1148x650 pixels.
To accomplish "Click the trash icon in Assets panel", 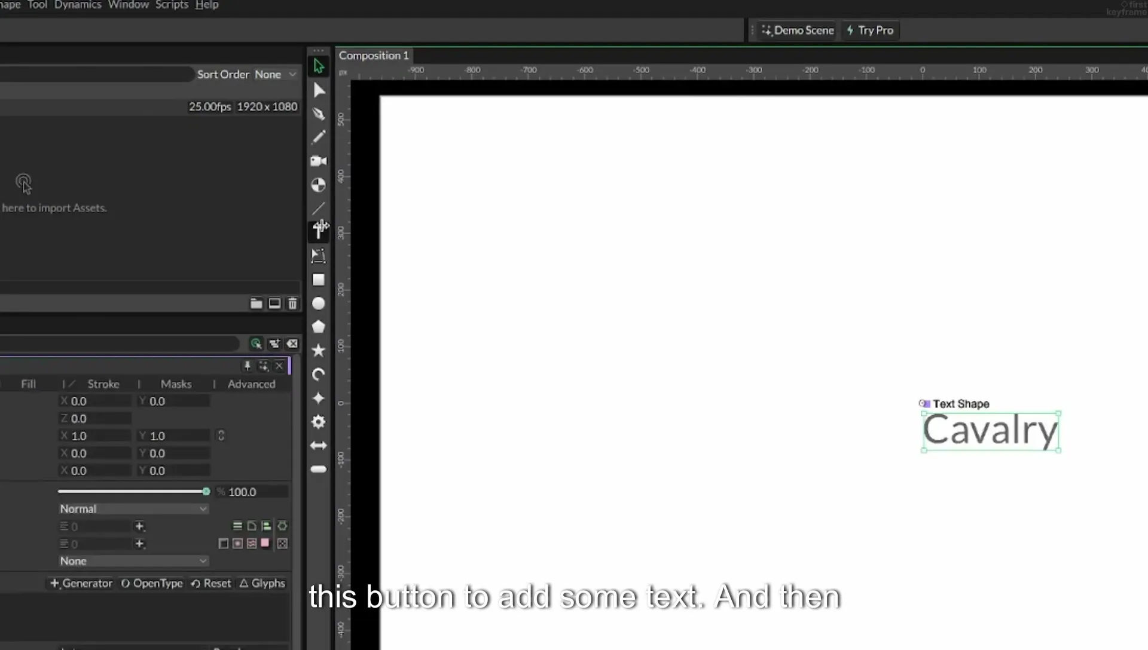I will (x=292, y=303).
